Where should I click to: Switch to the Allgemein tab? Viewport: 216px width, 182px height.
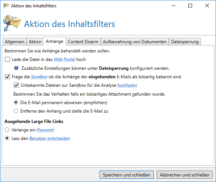coord(14,42)
